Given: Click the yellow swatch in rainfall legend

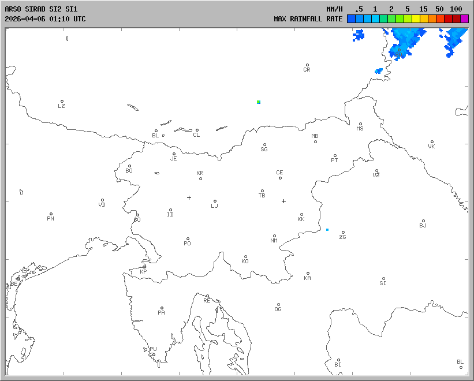Looking at the screenshot, I should pos(416,18).
